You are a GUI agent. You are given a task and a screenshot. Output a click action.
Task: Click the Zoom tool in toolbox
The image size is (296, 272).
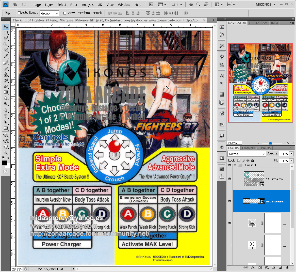tap(6, 152)
